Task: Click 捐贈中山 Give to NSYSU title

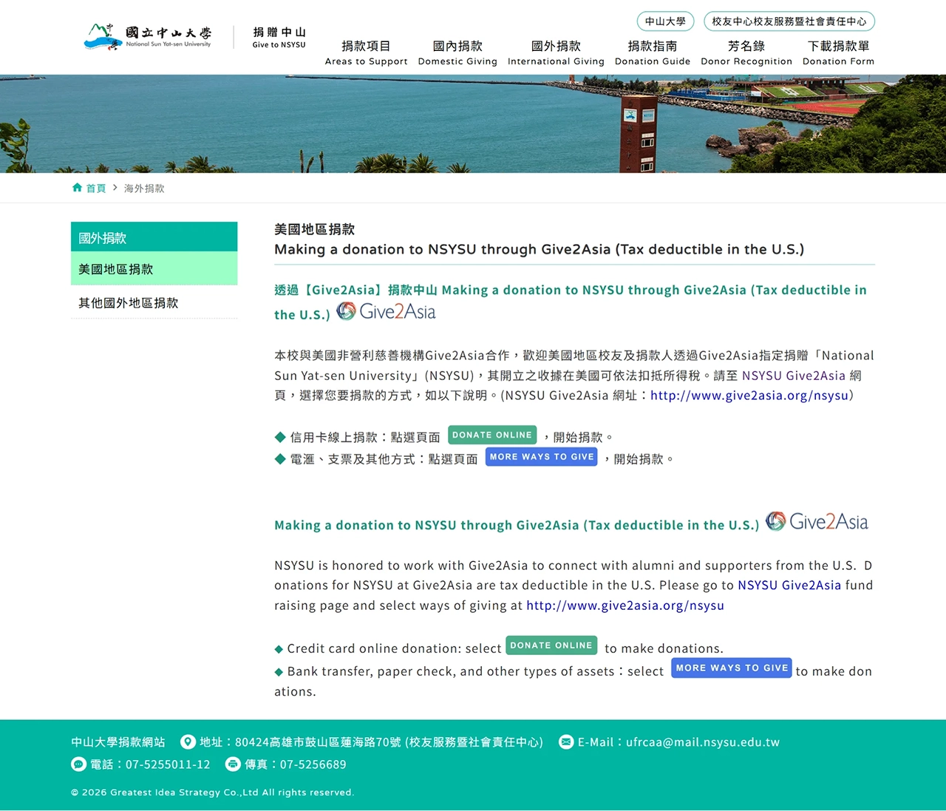Action: (279, 37)
